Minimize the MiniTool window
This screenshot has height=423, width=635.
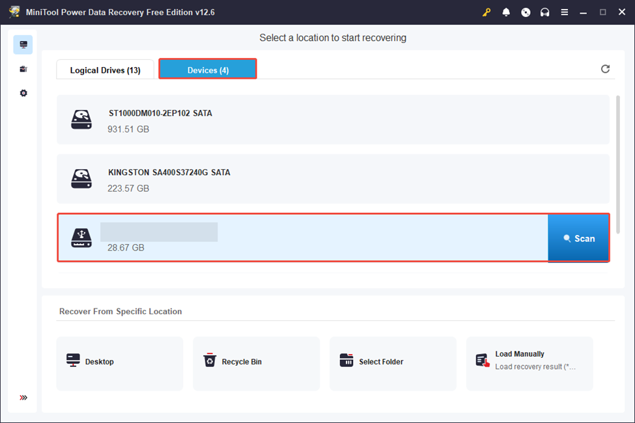coord(583,12)
